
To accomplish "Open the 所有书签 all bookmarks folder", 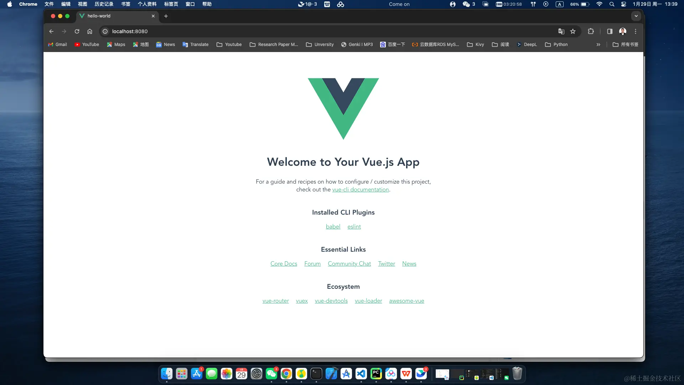I will 626,45.
